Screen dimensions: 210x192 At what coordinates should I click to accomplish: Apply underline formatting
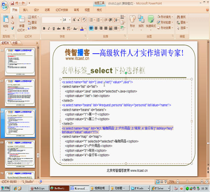pos(53,28)
